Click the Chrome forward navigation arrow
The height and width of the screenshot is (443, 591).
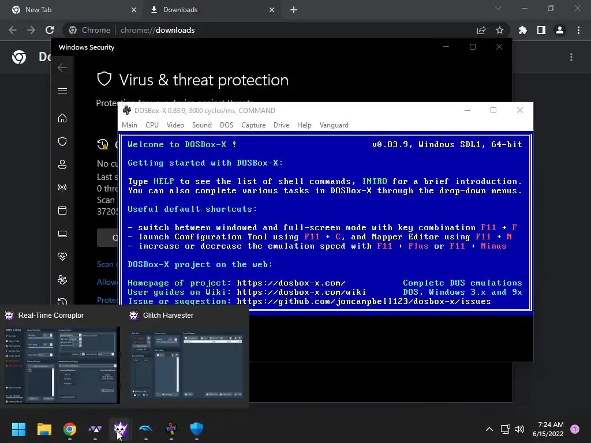(31, 30)
